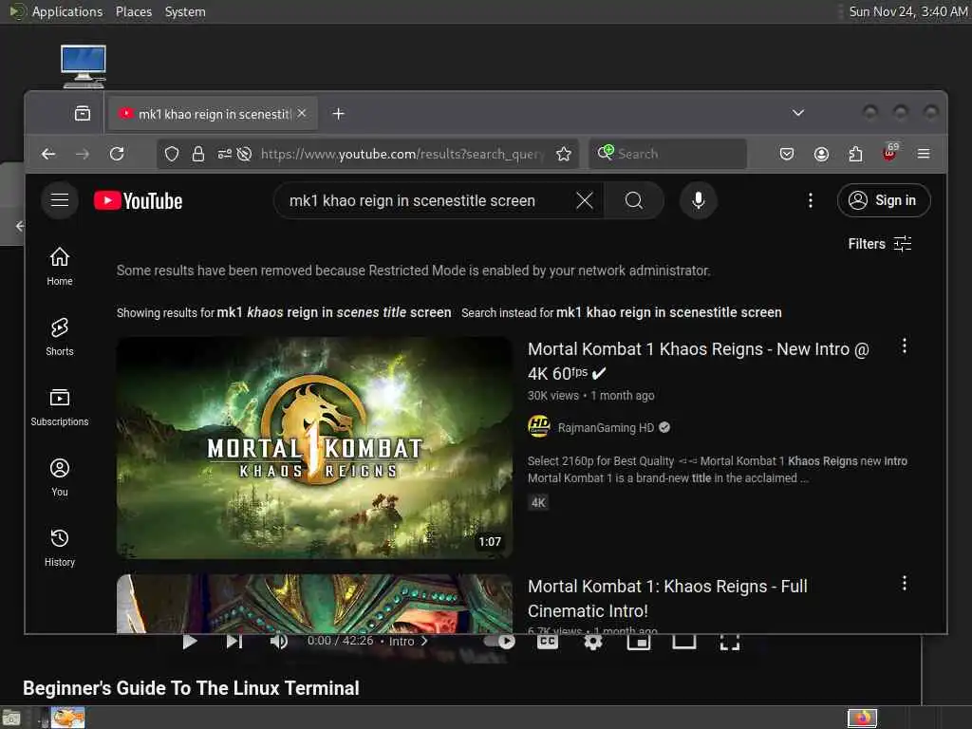The width and height of the screenshot is (972, 729).
Task: Toggle autoplay switch in background player
Action: click(499, 641)
